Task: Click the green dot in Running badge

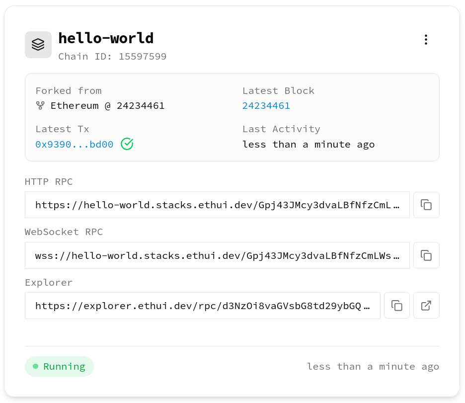Action: pos(35,367)
